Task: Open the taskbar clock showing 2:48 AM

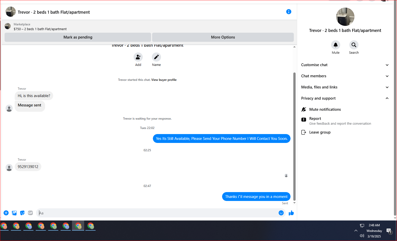Action: pos(374,225)
